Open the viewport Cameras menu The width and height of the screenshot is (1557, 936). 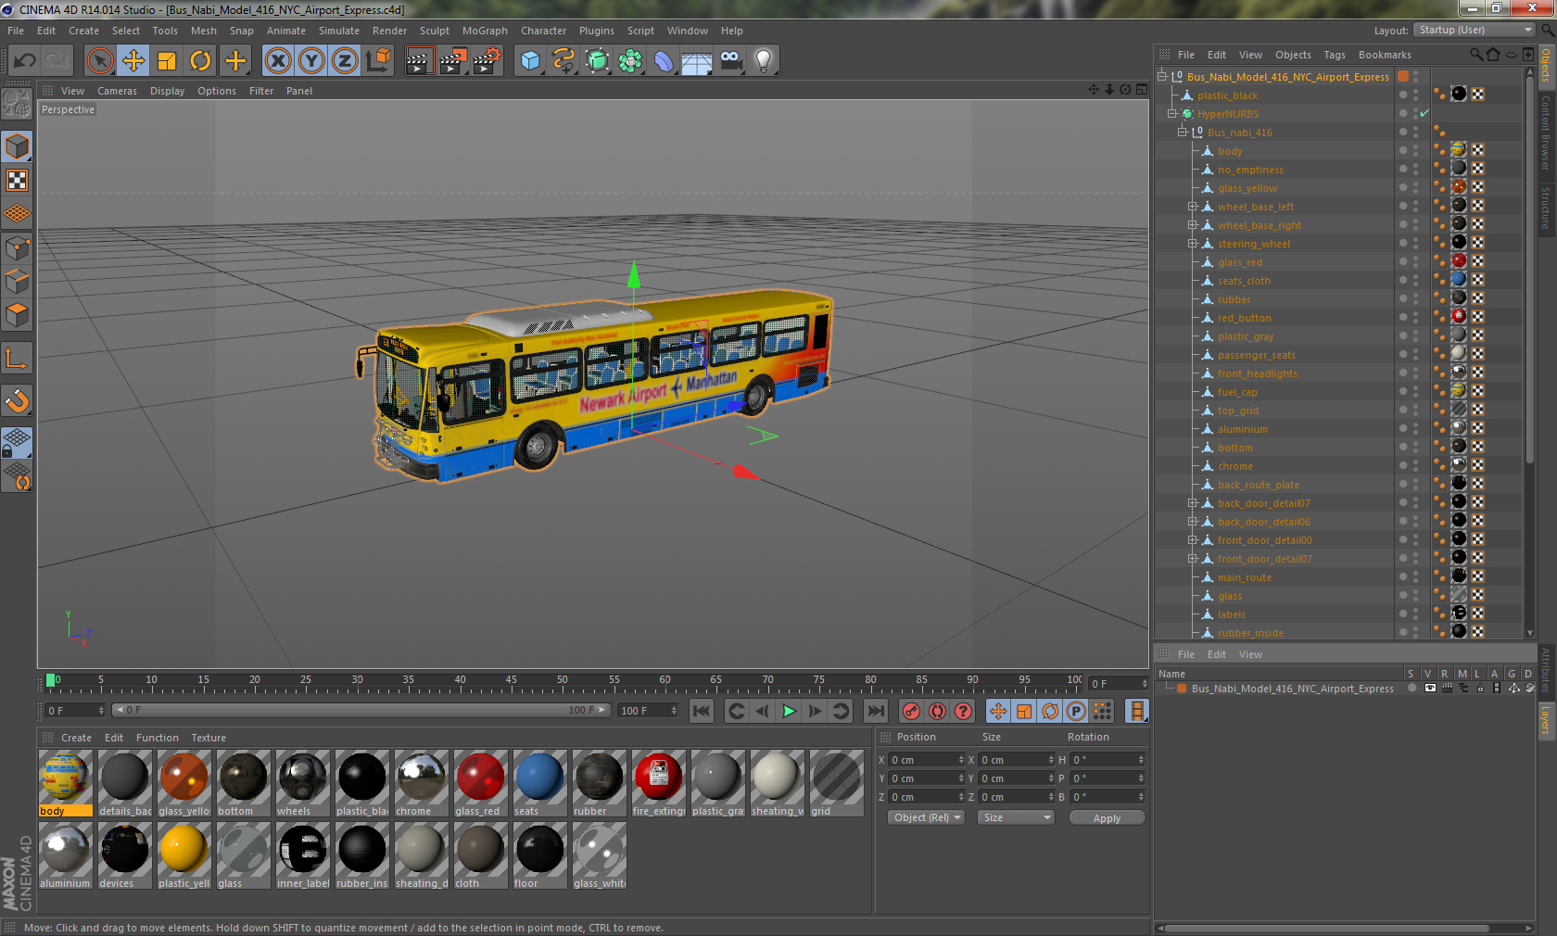(x=117, y=91)
